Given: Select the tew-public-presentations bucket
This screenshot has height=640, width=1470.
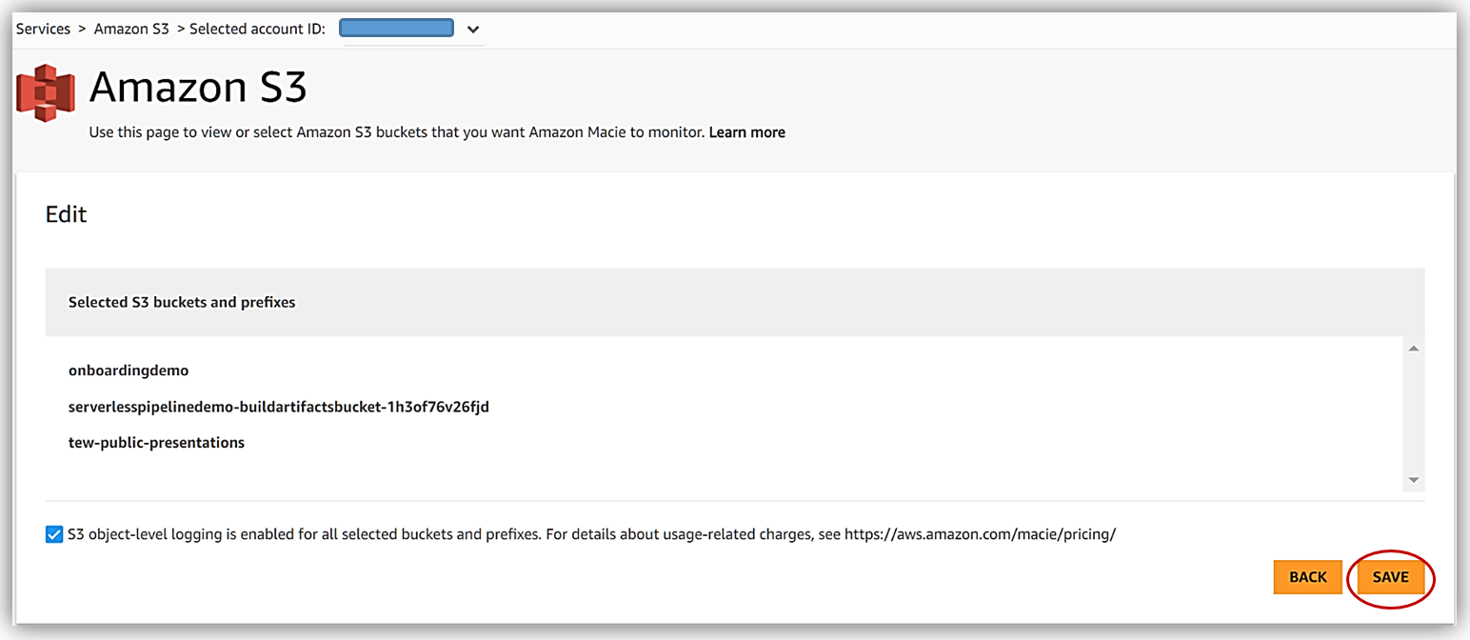Looking at the screenshot, I should 156,443.
